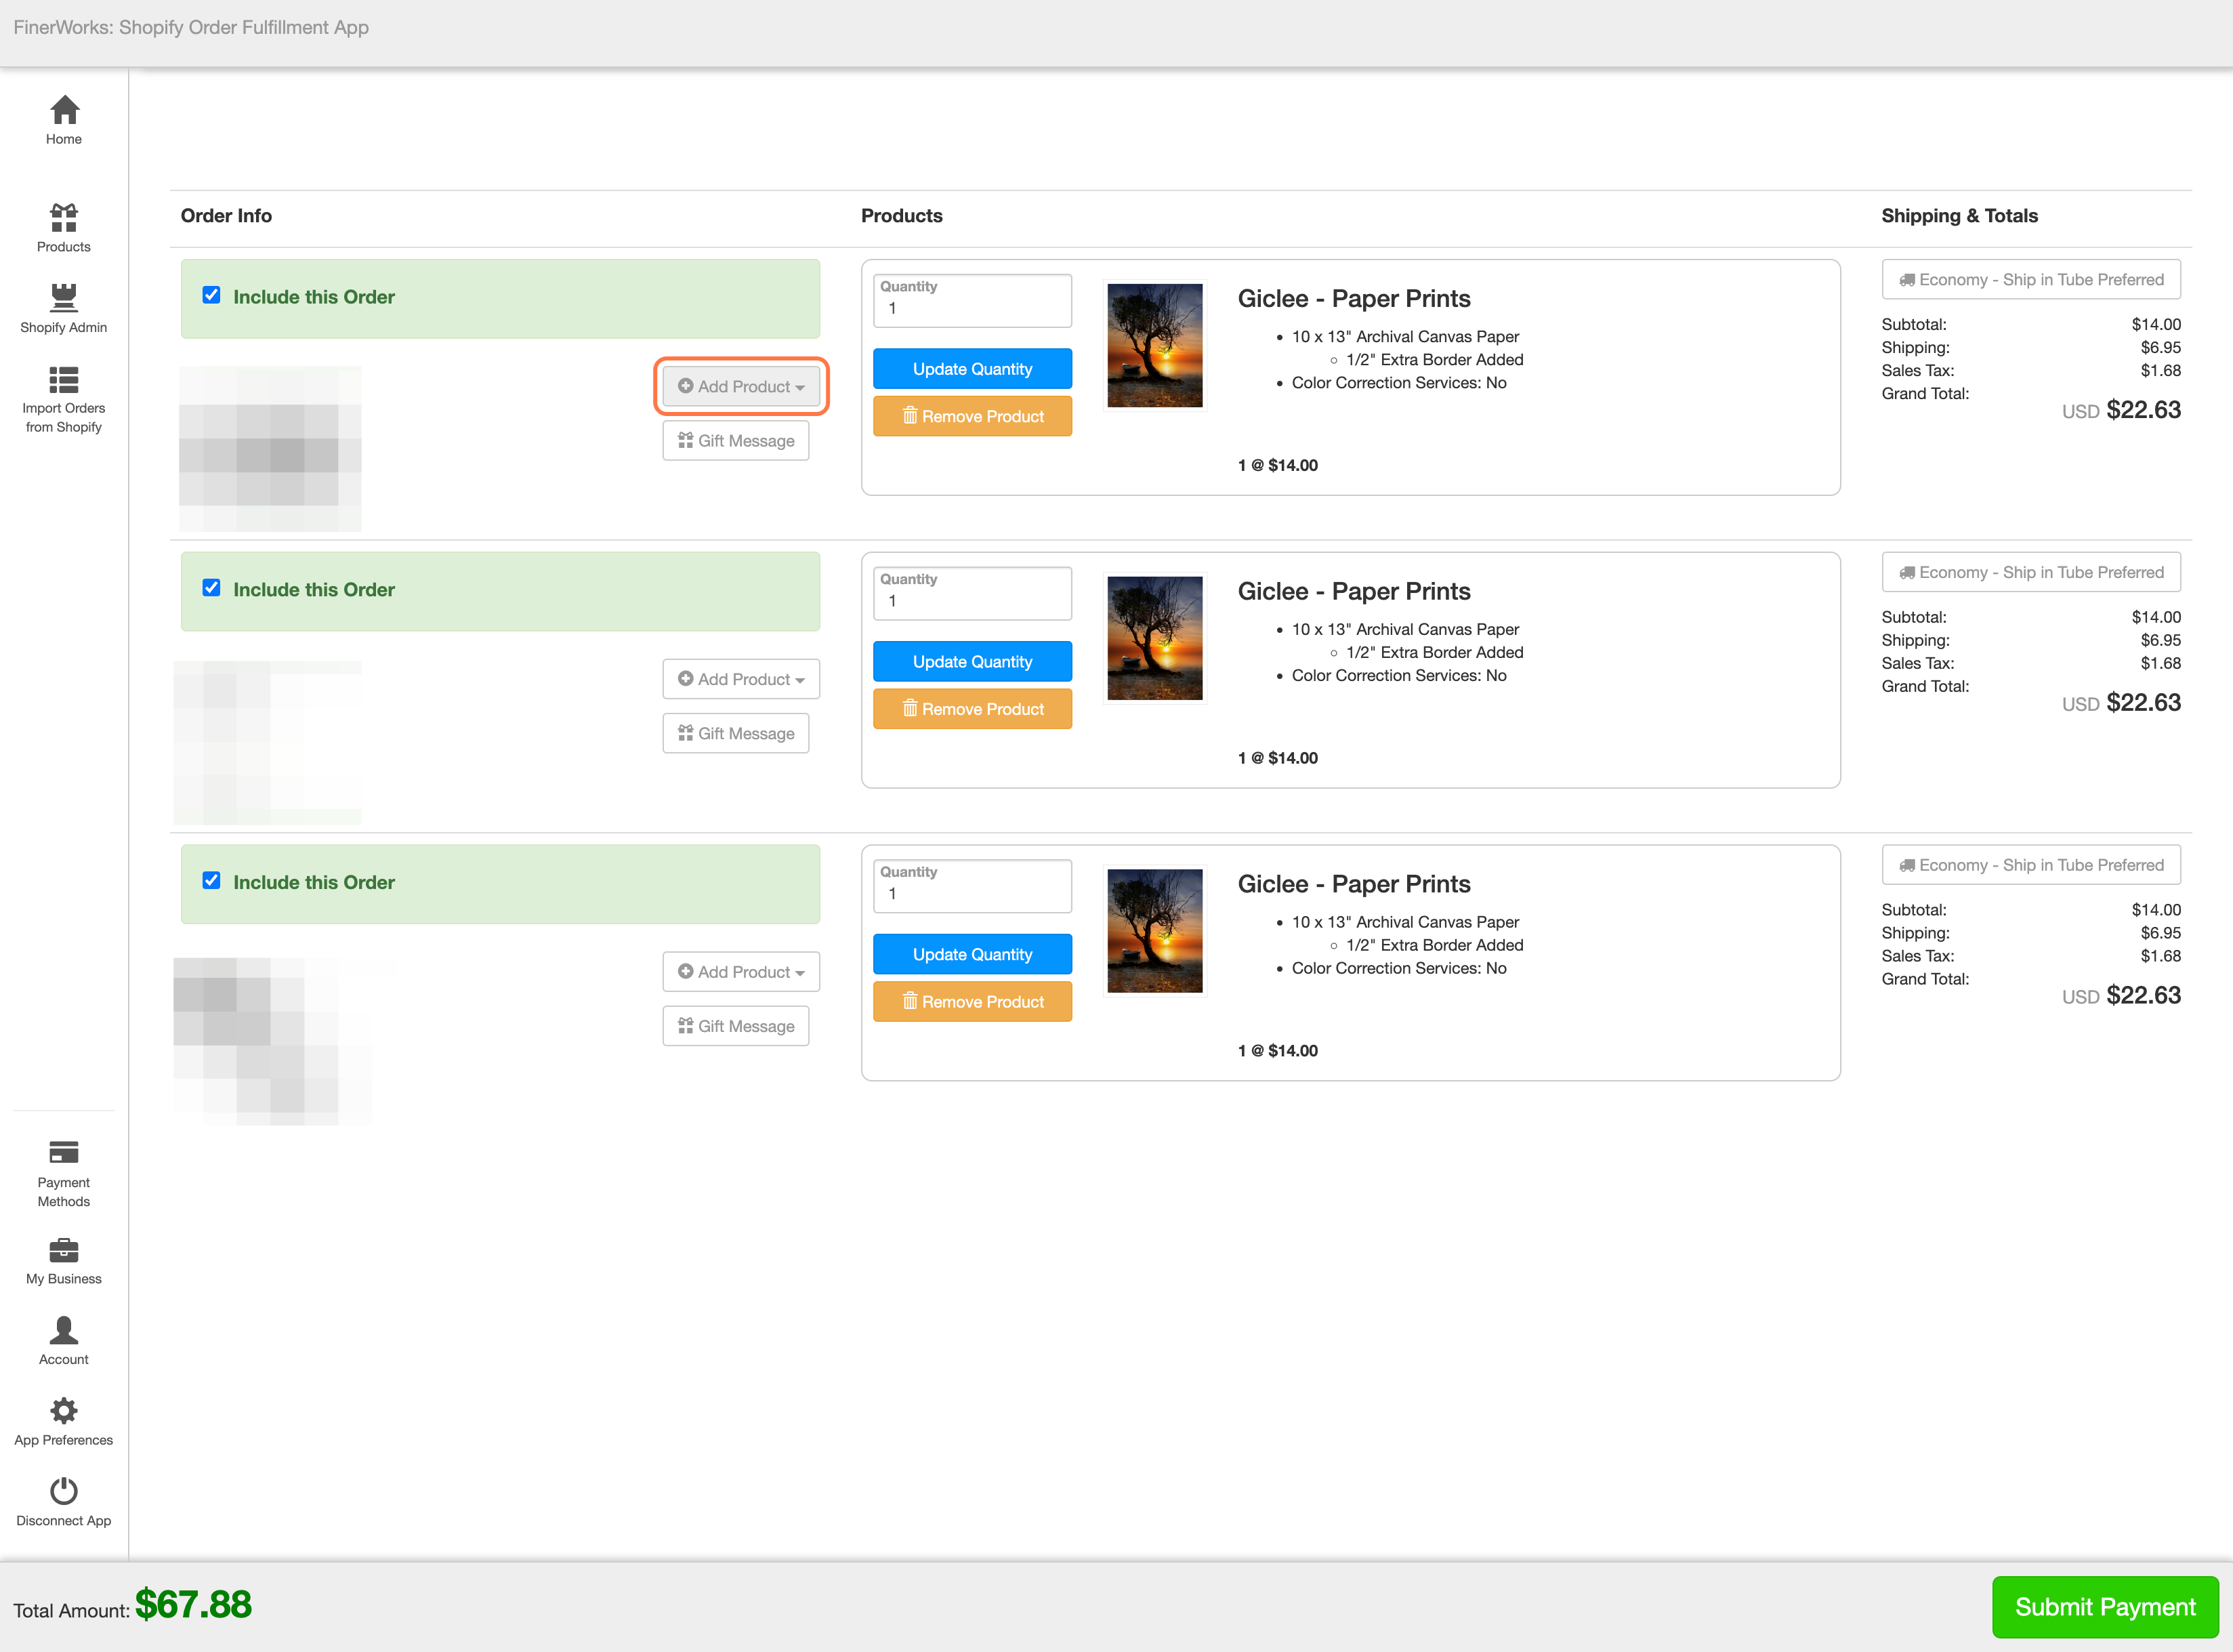Screen dimensions: 2233x1652
Task: Open My Business briefcase icon
Action: [64, 1250]
